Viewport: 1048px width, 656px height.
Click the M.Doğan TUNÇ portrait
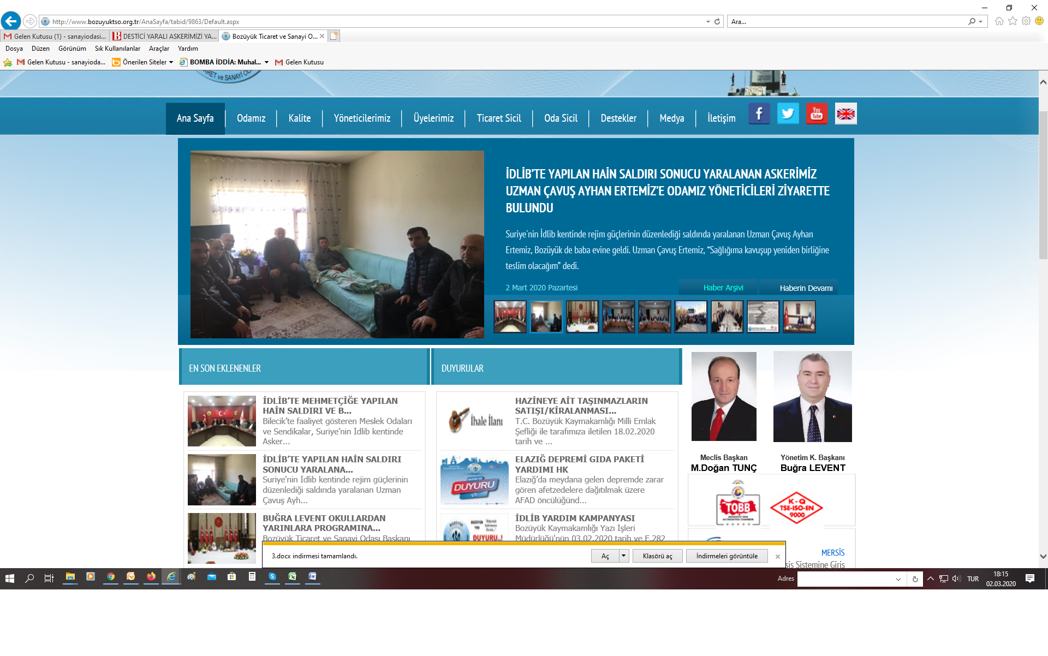click(724, 396)
